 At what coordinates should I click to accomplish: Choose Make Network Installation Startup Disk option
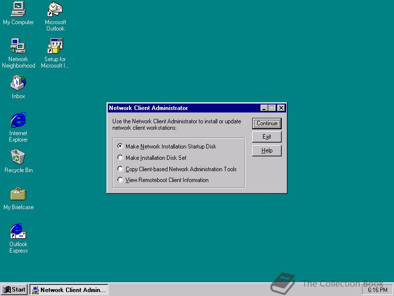pyautogui.click(x=167, y=146)
